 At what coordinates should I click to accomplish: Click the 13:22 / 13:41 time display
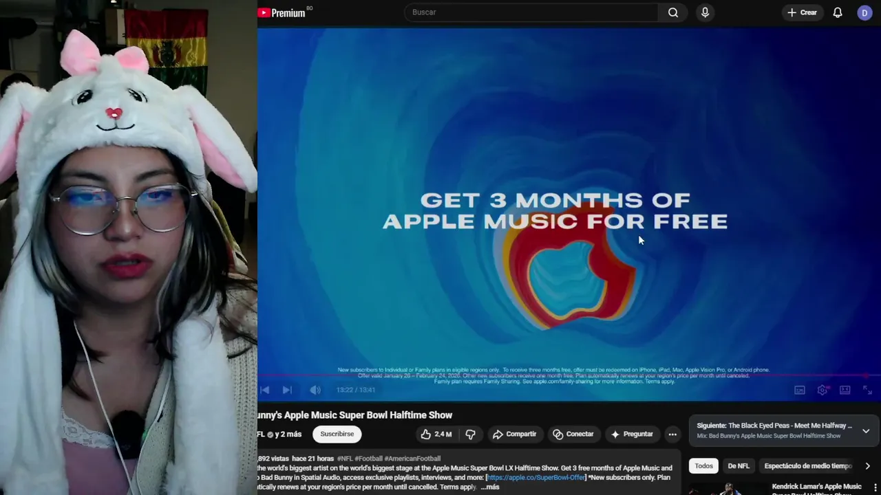355,390
